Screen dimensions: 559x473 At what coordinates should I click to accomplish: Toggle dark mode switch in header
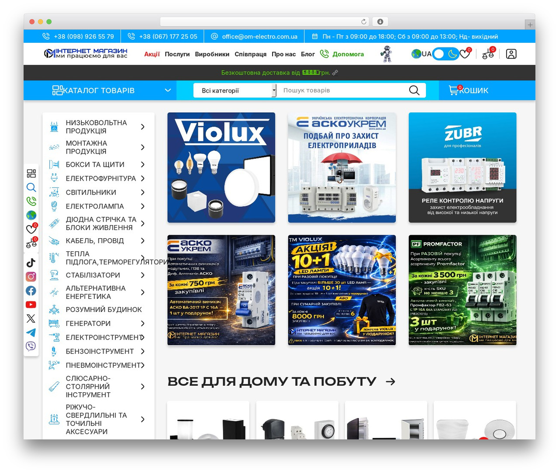(445, 54)
